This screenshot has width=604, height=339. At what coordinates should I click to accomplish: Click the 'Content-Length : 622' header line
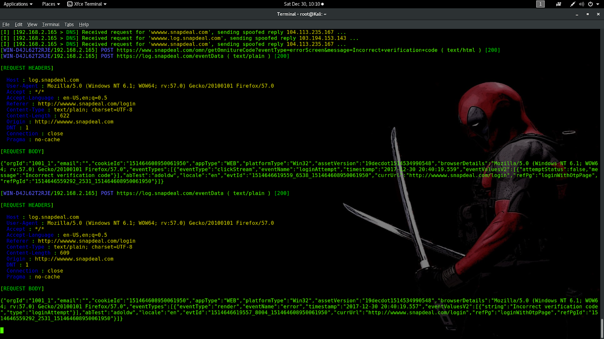pos(38,116)
